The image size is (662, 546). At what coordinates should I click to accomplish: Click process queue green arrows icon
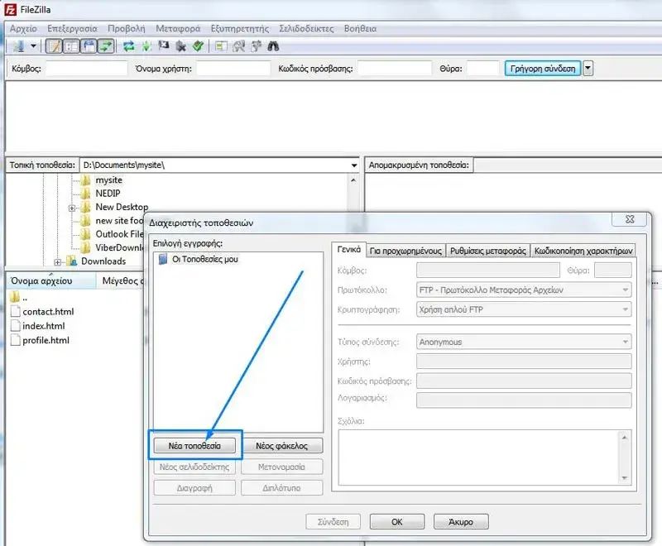pyautogui.click(x=146, y=46)
